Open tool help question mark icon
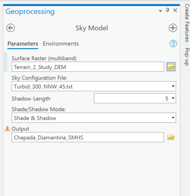Viewport: 190px width, 196px height. tap(173, 44)
